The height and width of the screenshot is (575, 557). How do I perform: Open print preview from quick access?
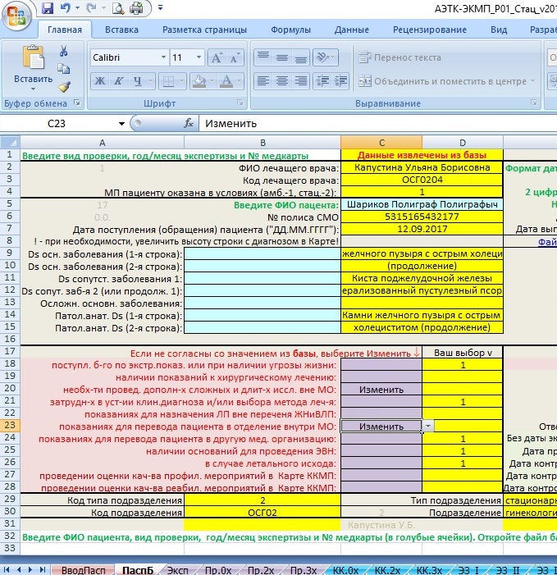coord(117,8)
